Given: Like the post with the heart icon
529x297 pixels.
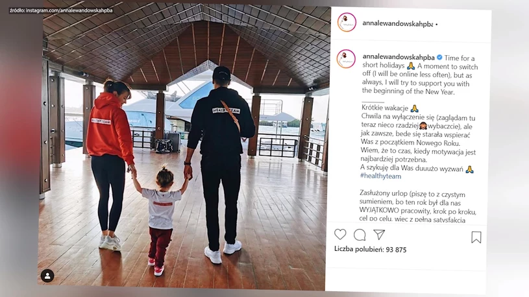Looking at the screenshot, I should coord(340,234).
